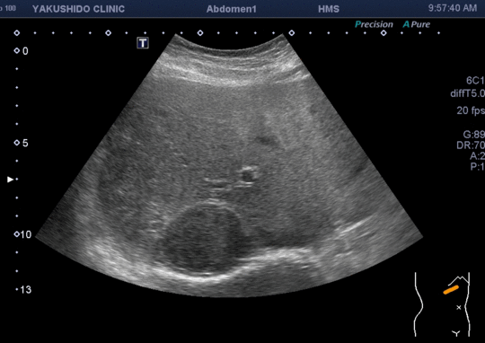This screenshot has height=343, width=485.
Task: Click the 20 fps frame rate readout
Action: [471, 110]
